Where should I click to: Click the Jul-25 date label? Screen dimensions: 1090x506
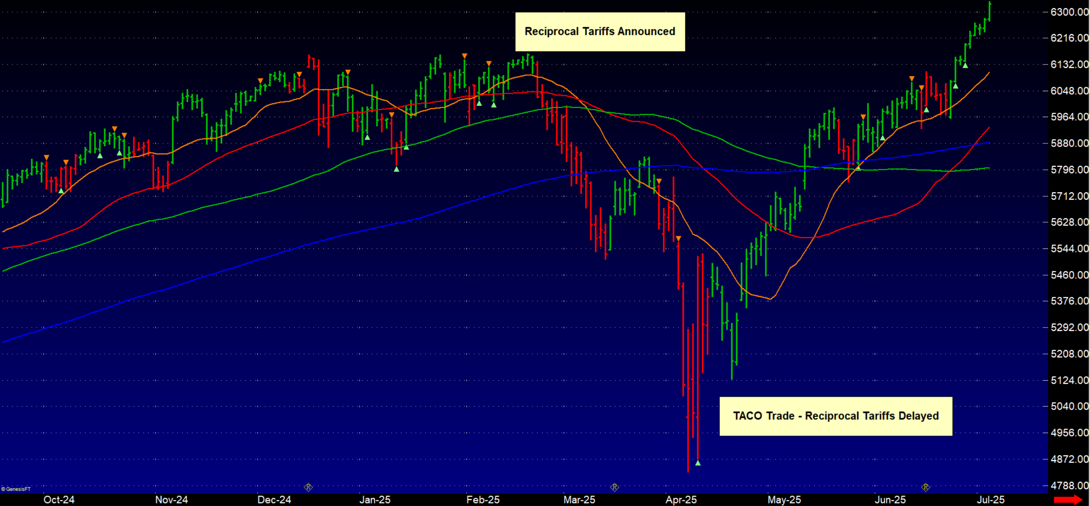coord(991,500)
